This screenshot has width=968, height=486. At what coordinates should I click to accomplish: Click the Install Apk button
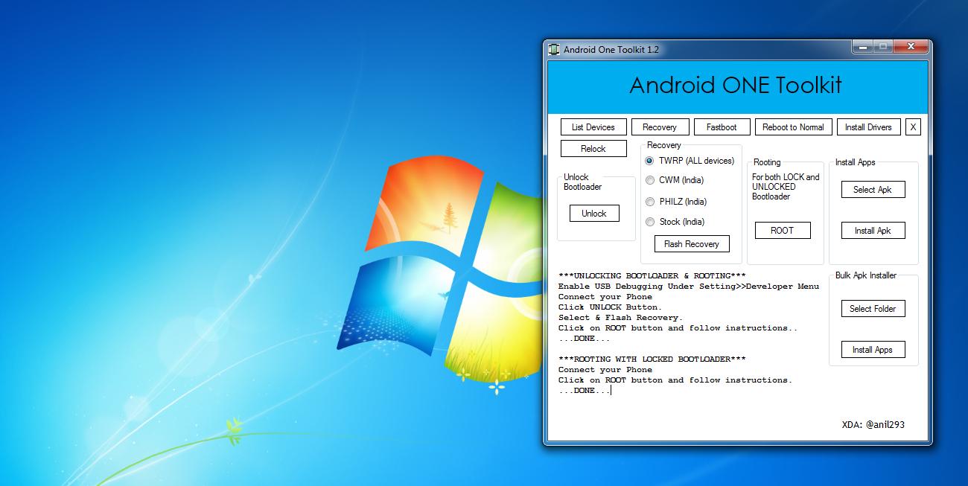pos(873,231)
